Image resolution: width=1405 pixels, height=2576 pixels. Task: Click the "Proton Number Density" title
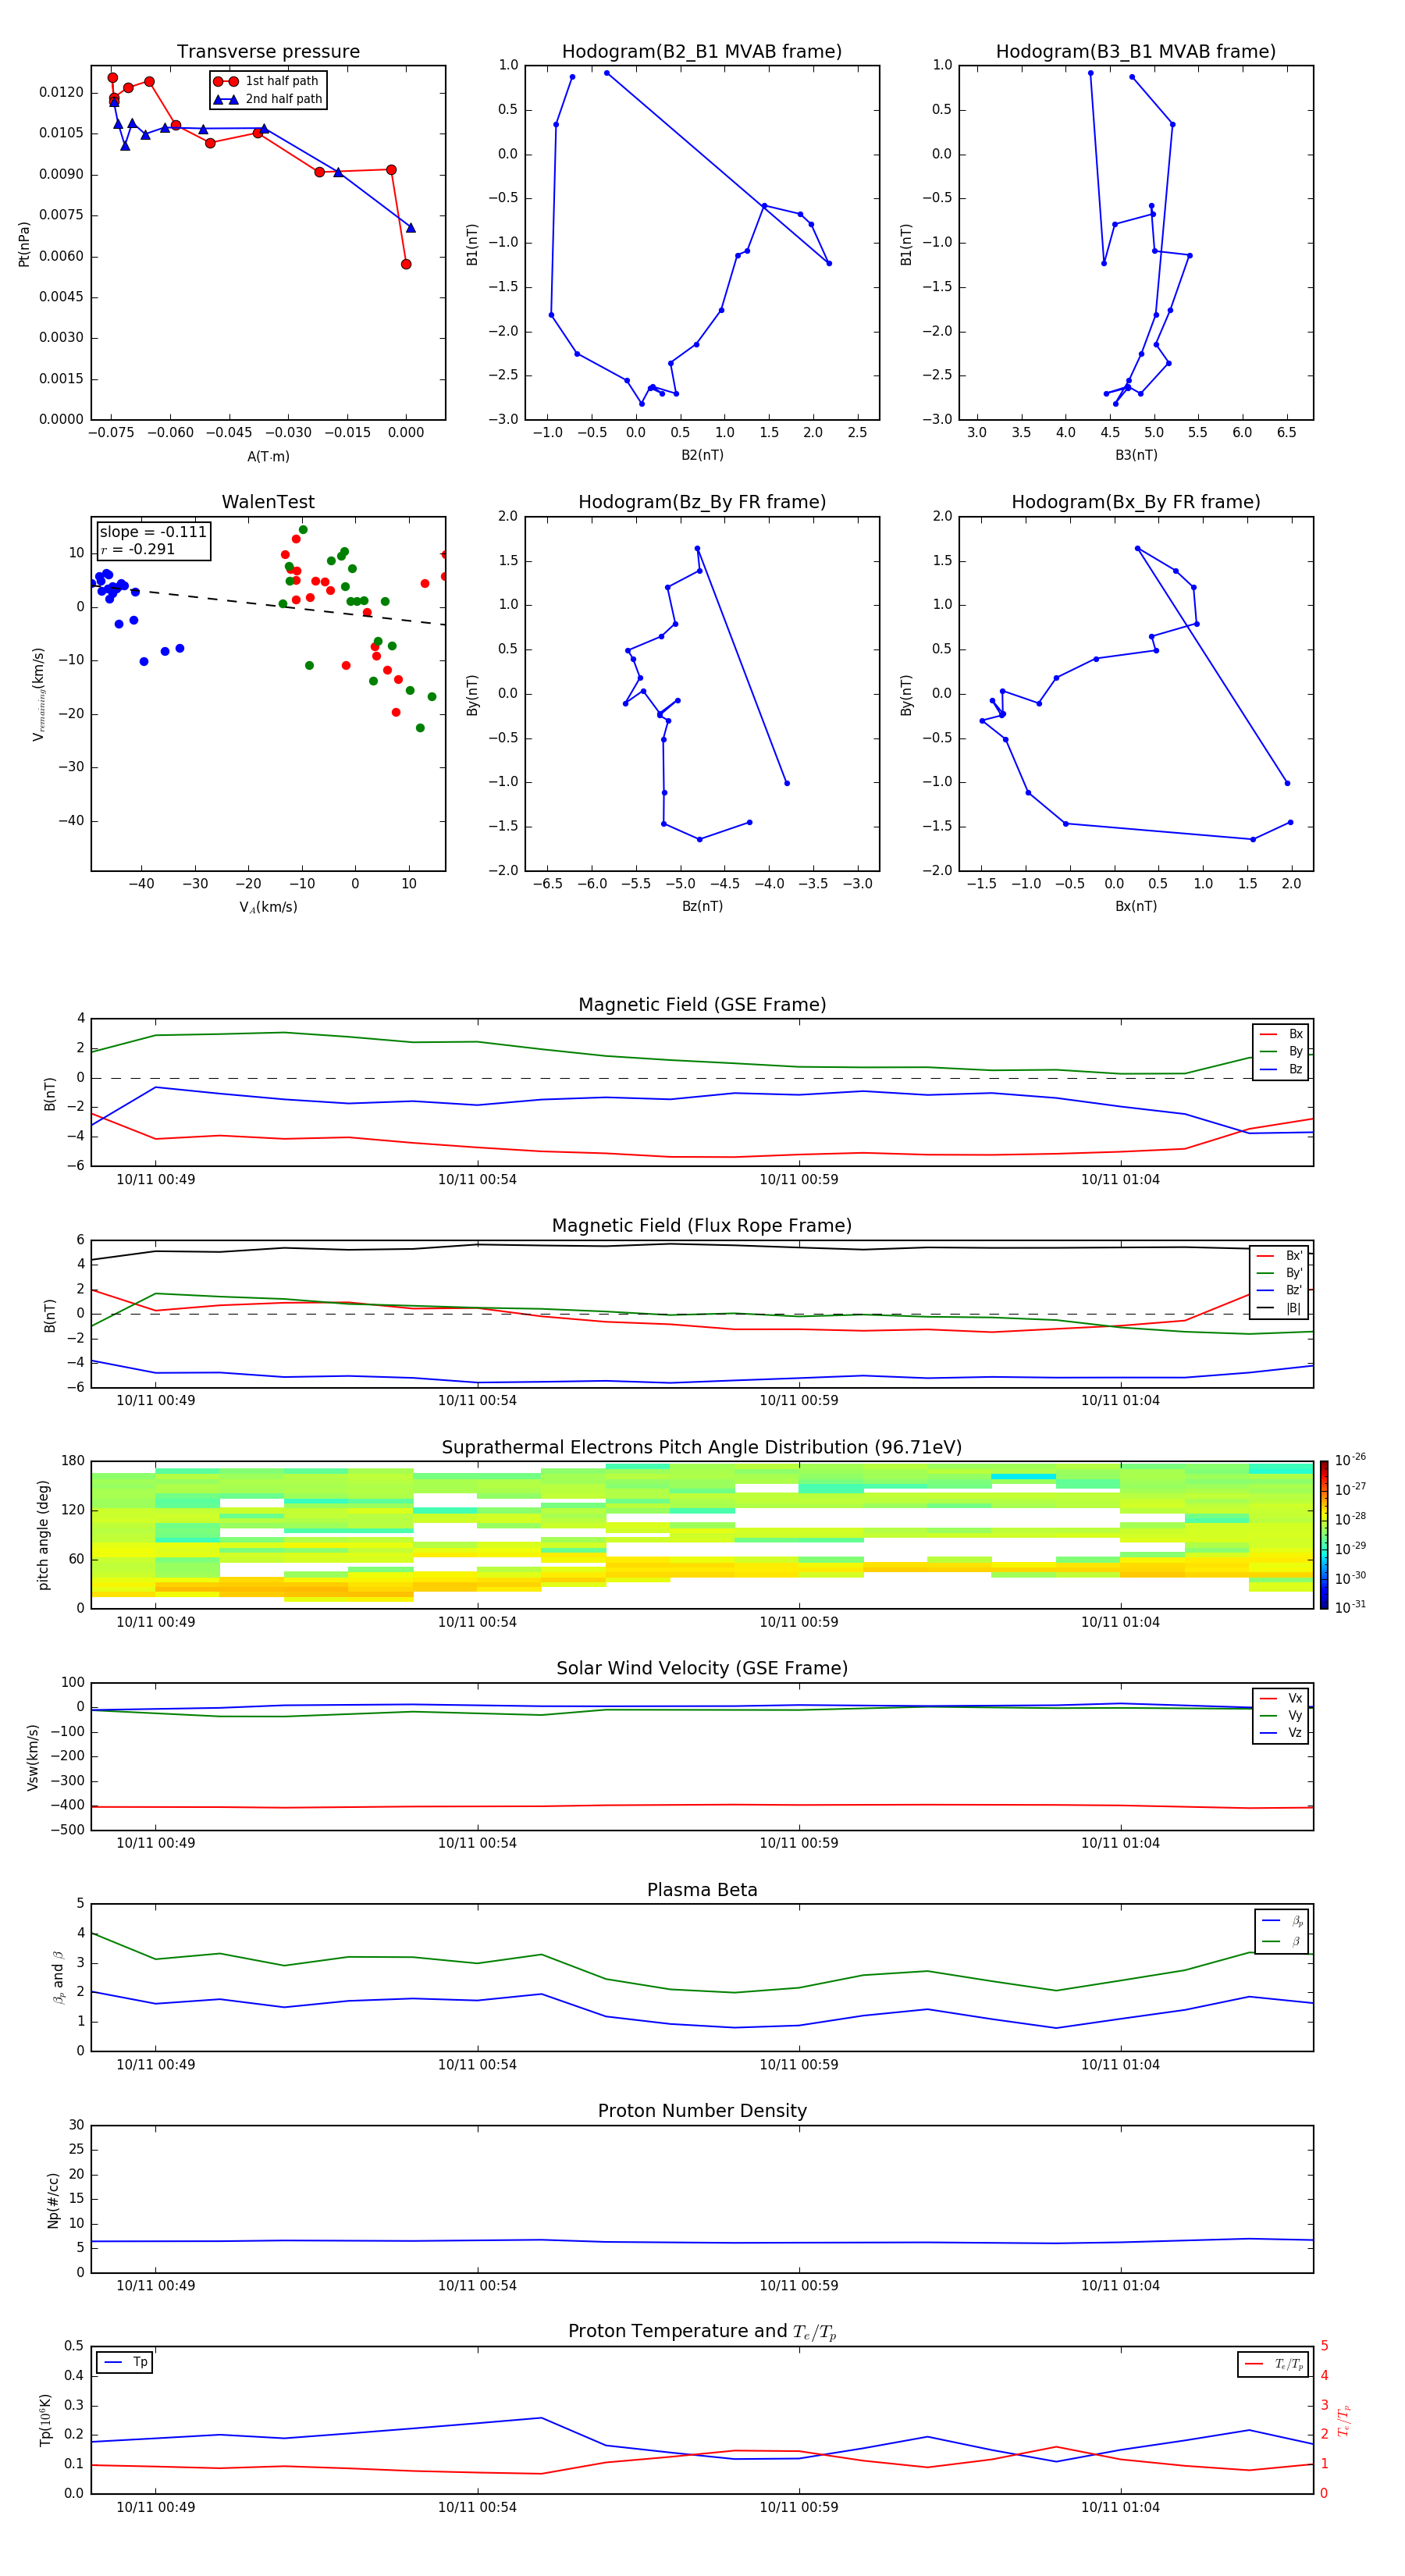[x=702, y=2111]
